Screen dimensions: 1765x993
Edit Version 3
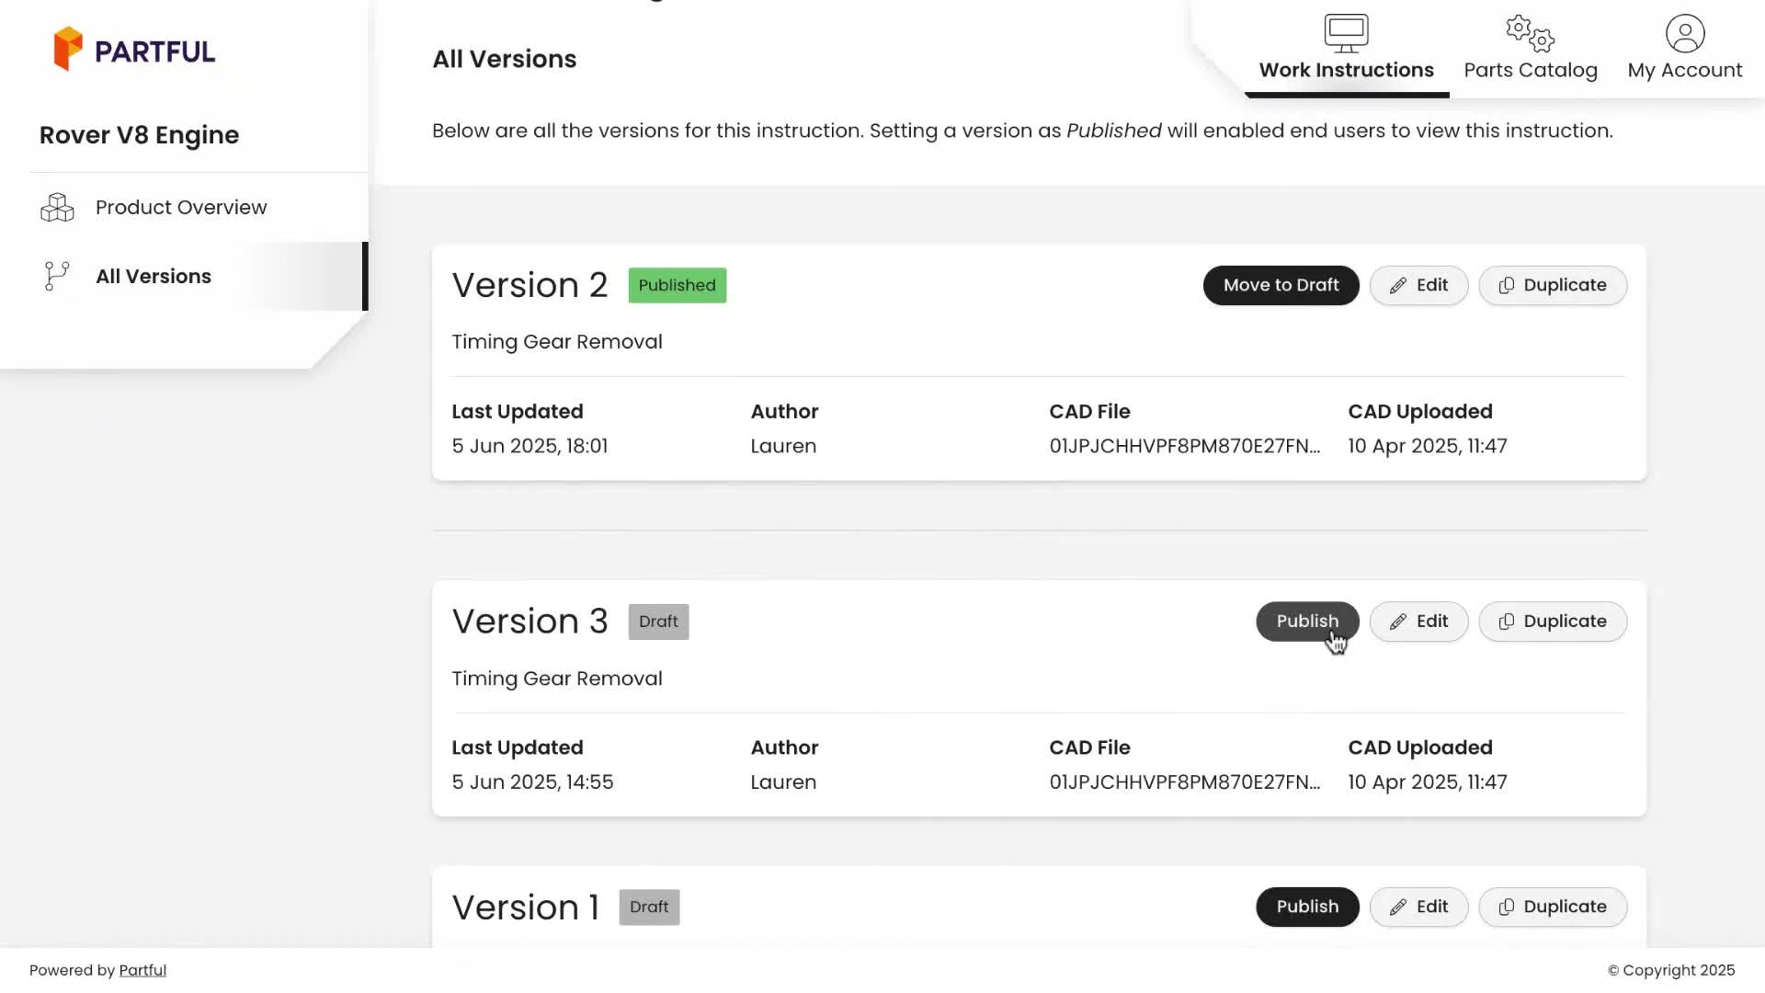(1418, 622)
